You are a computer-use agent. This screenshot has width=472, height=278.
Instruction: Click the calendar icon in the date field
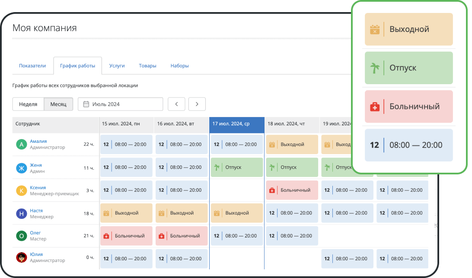(x=86, y=104)
